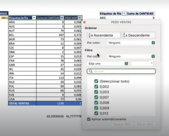Open the Filtro Por color dropdown
The image size is (169, 136).
point(132,56)
